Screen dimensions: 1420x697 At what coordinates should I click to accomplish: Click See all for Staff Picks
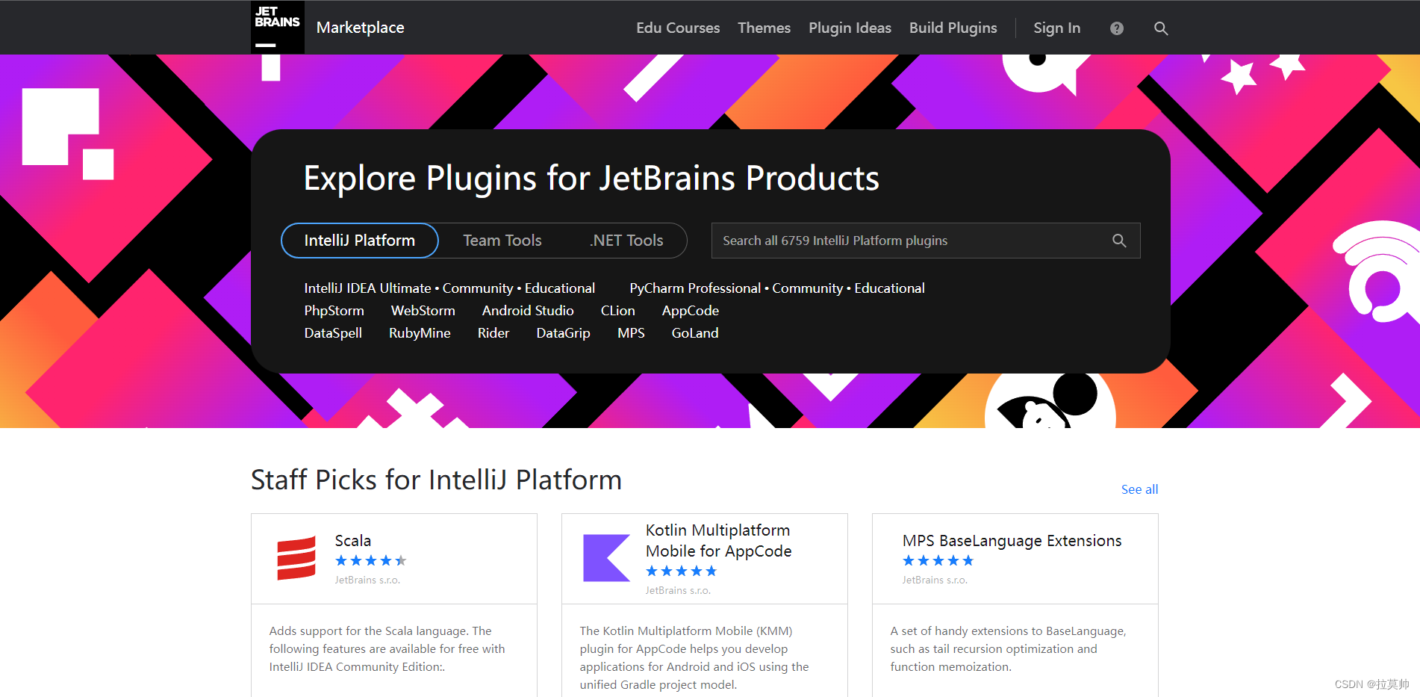(x=1139, y=489)
